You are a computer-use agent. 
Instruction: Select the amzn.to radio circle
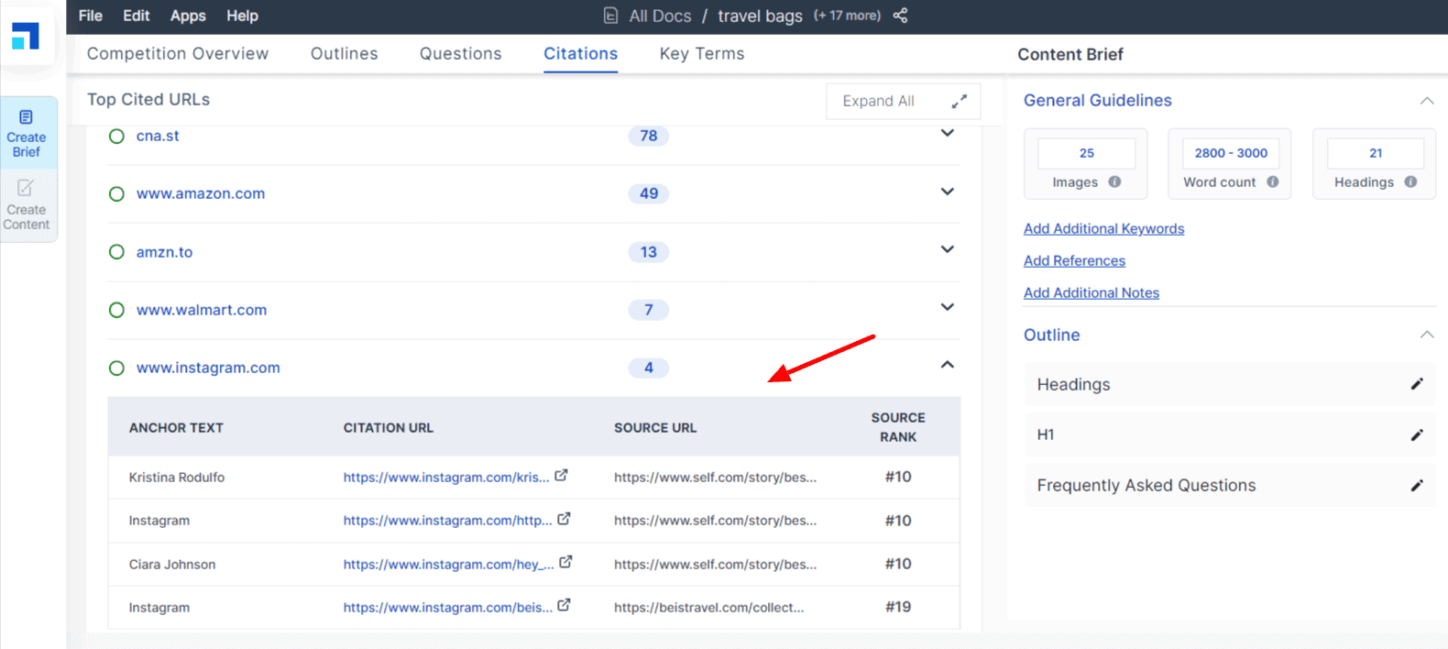pos(116,251)
